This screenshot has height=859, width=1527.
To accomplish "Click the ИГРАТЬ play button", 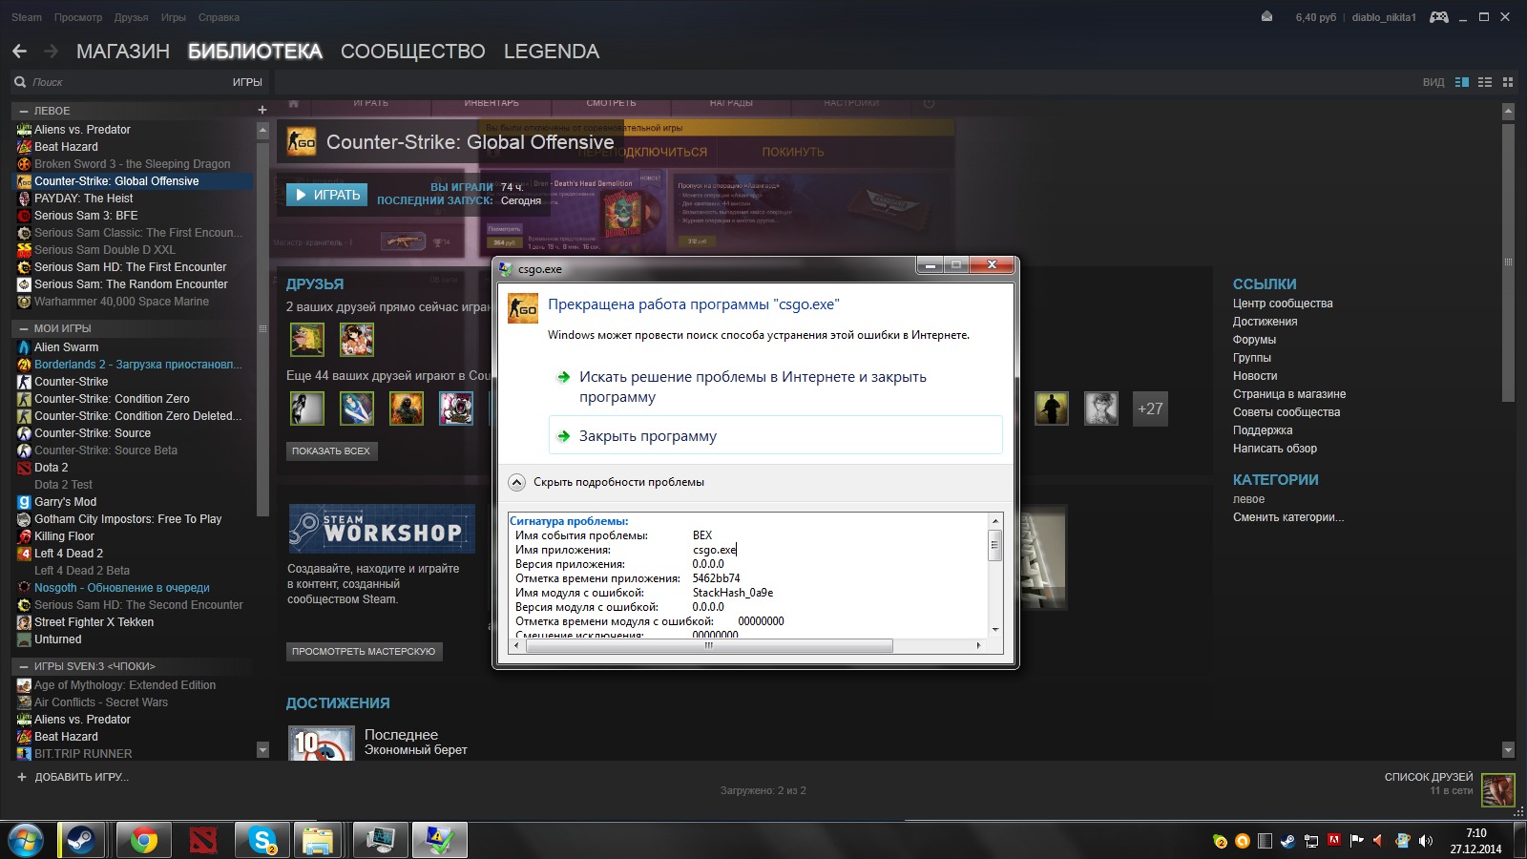I will tap(326, 195).
